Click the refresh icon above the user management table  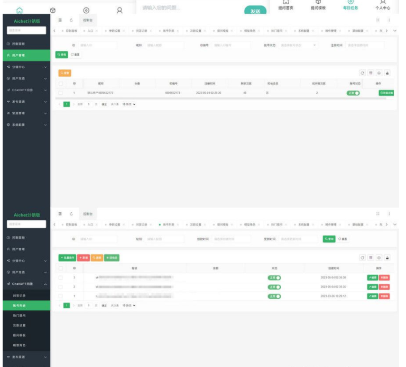[x=362, y=73]
